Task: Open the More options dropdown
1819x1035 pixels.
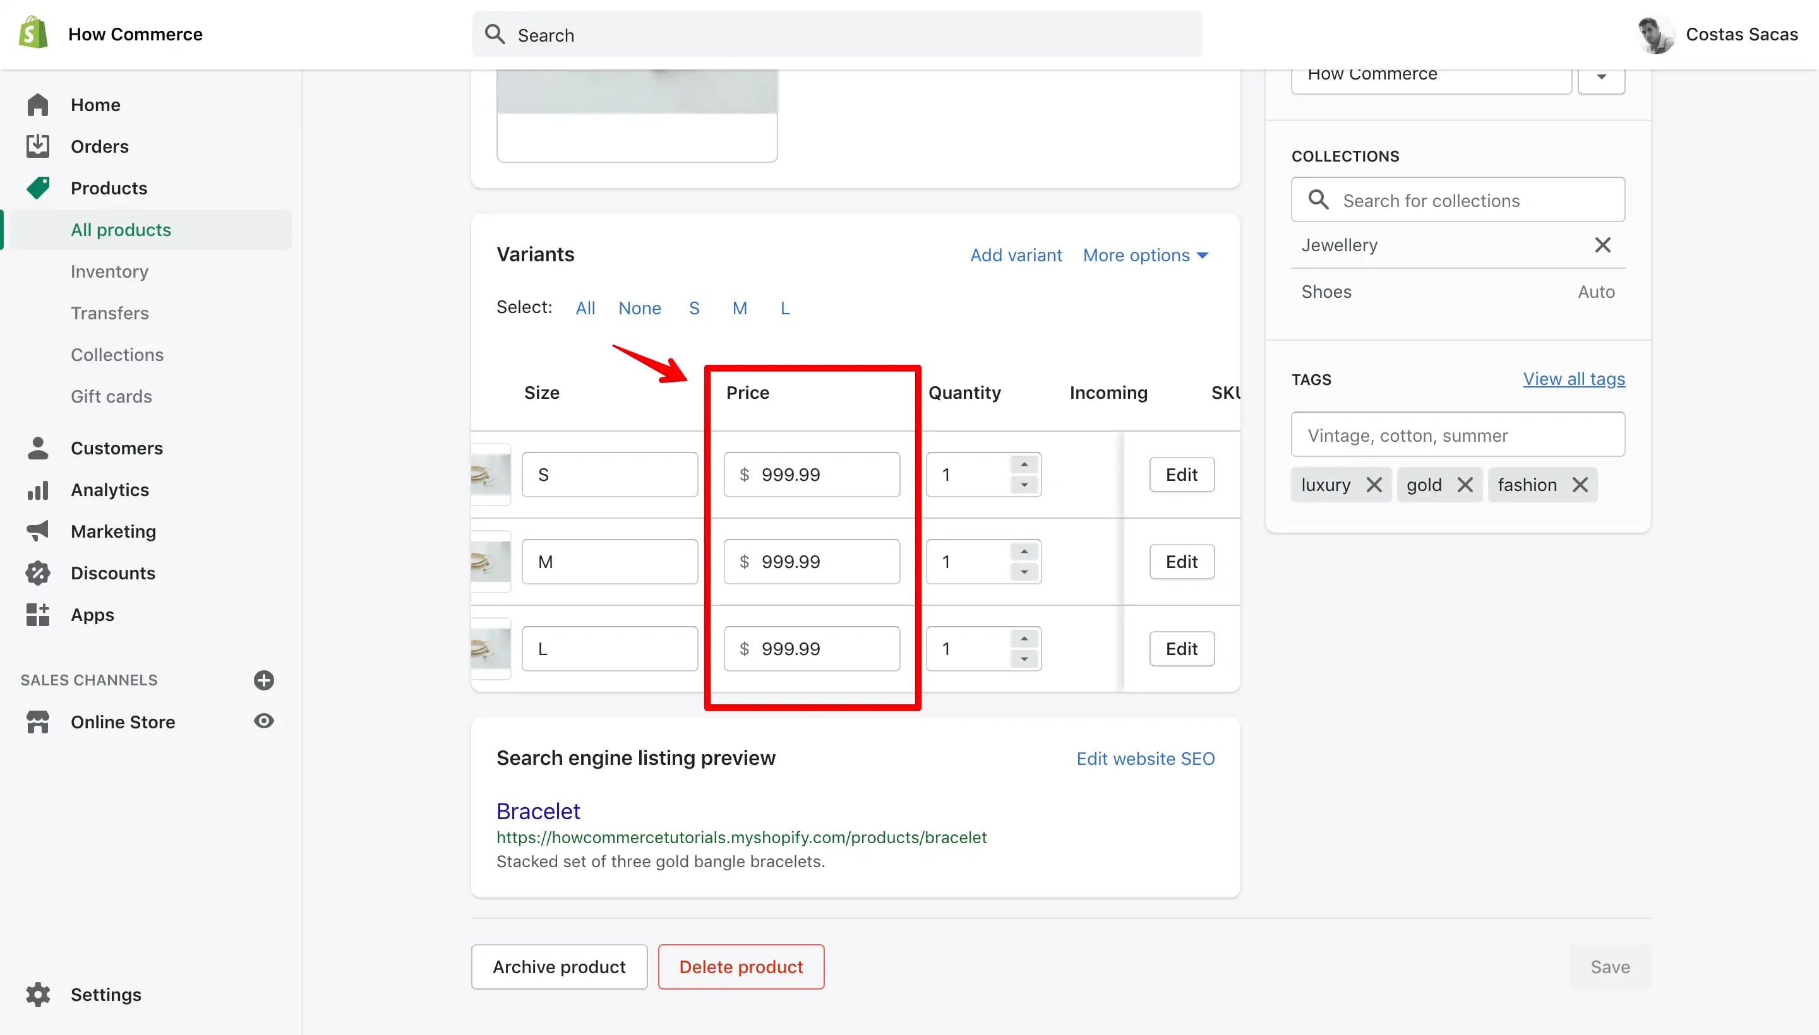Action: point(1145,255)
